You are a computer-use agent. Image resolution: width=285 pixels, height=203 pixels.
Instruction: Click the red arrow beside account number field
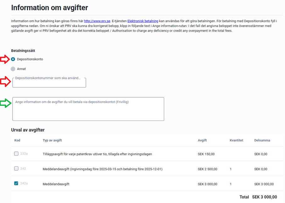pyautogui.click(x=5, y=82)
